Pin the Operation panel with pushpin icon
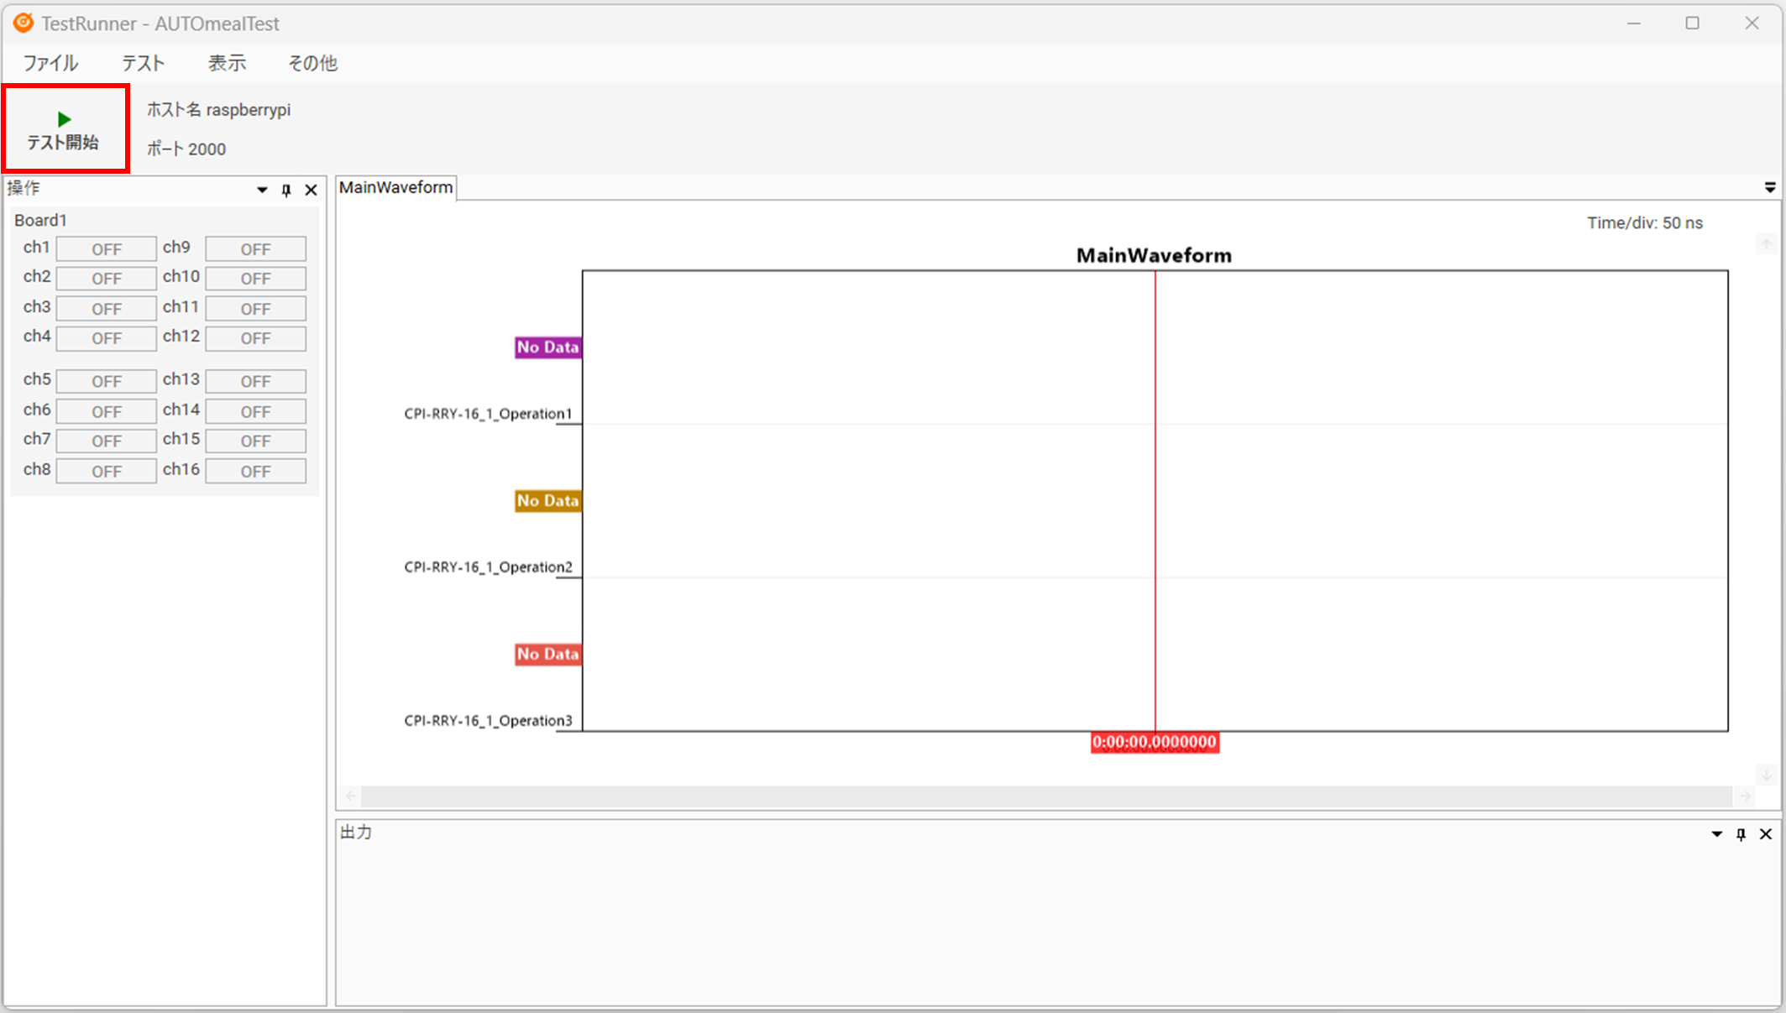This screenshot has height=1013, width=1786. point(286,191)
